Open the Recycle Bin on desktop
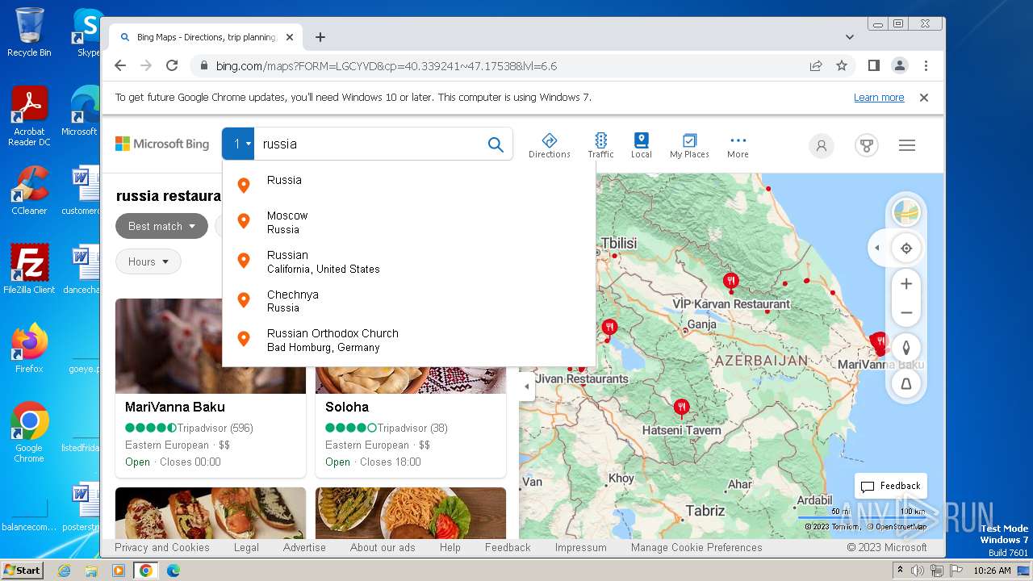This screenshot has height=581, width=1033. 29,32
